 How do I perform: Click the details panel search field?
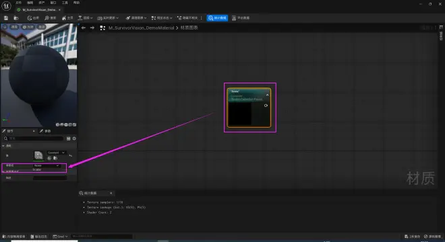pyautogui.click(x=33, y=138)
